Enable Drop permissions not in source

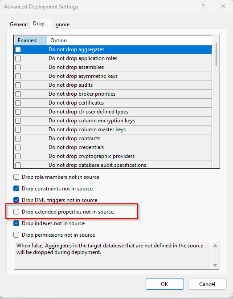16,235
